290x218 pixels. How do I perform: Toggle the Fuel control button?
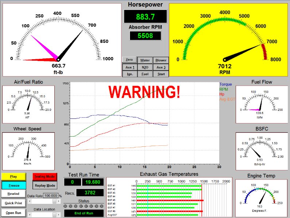pos(145,74)
